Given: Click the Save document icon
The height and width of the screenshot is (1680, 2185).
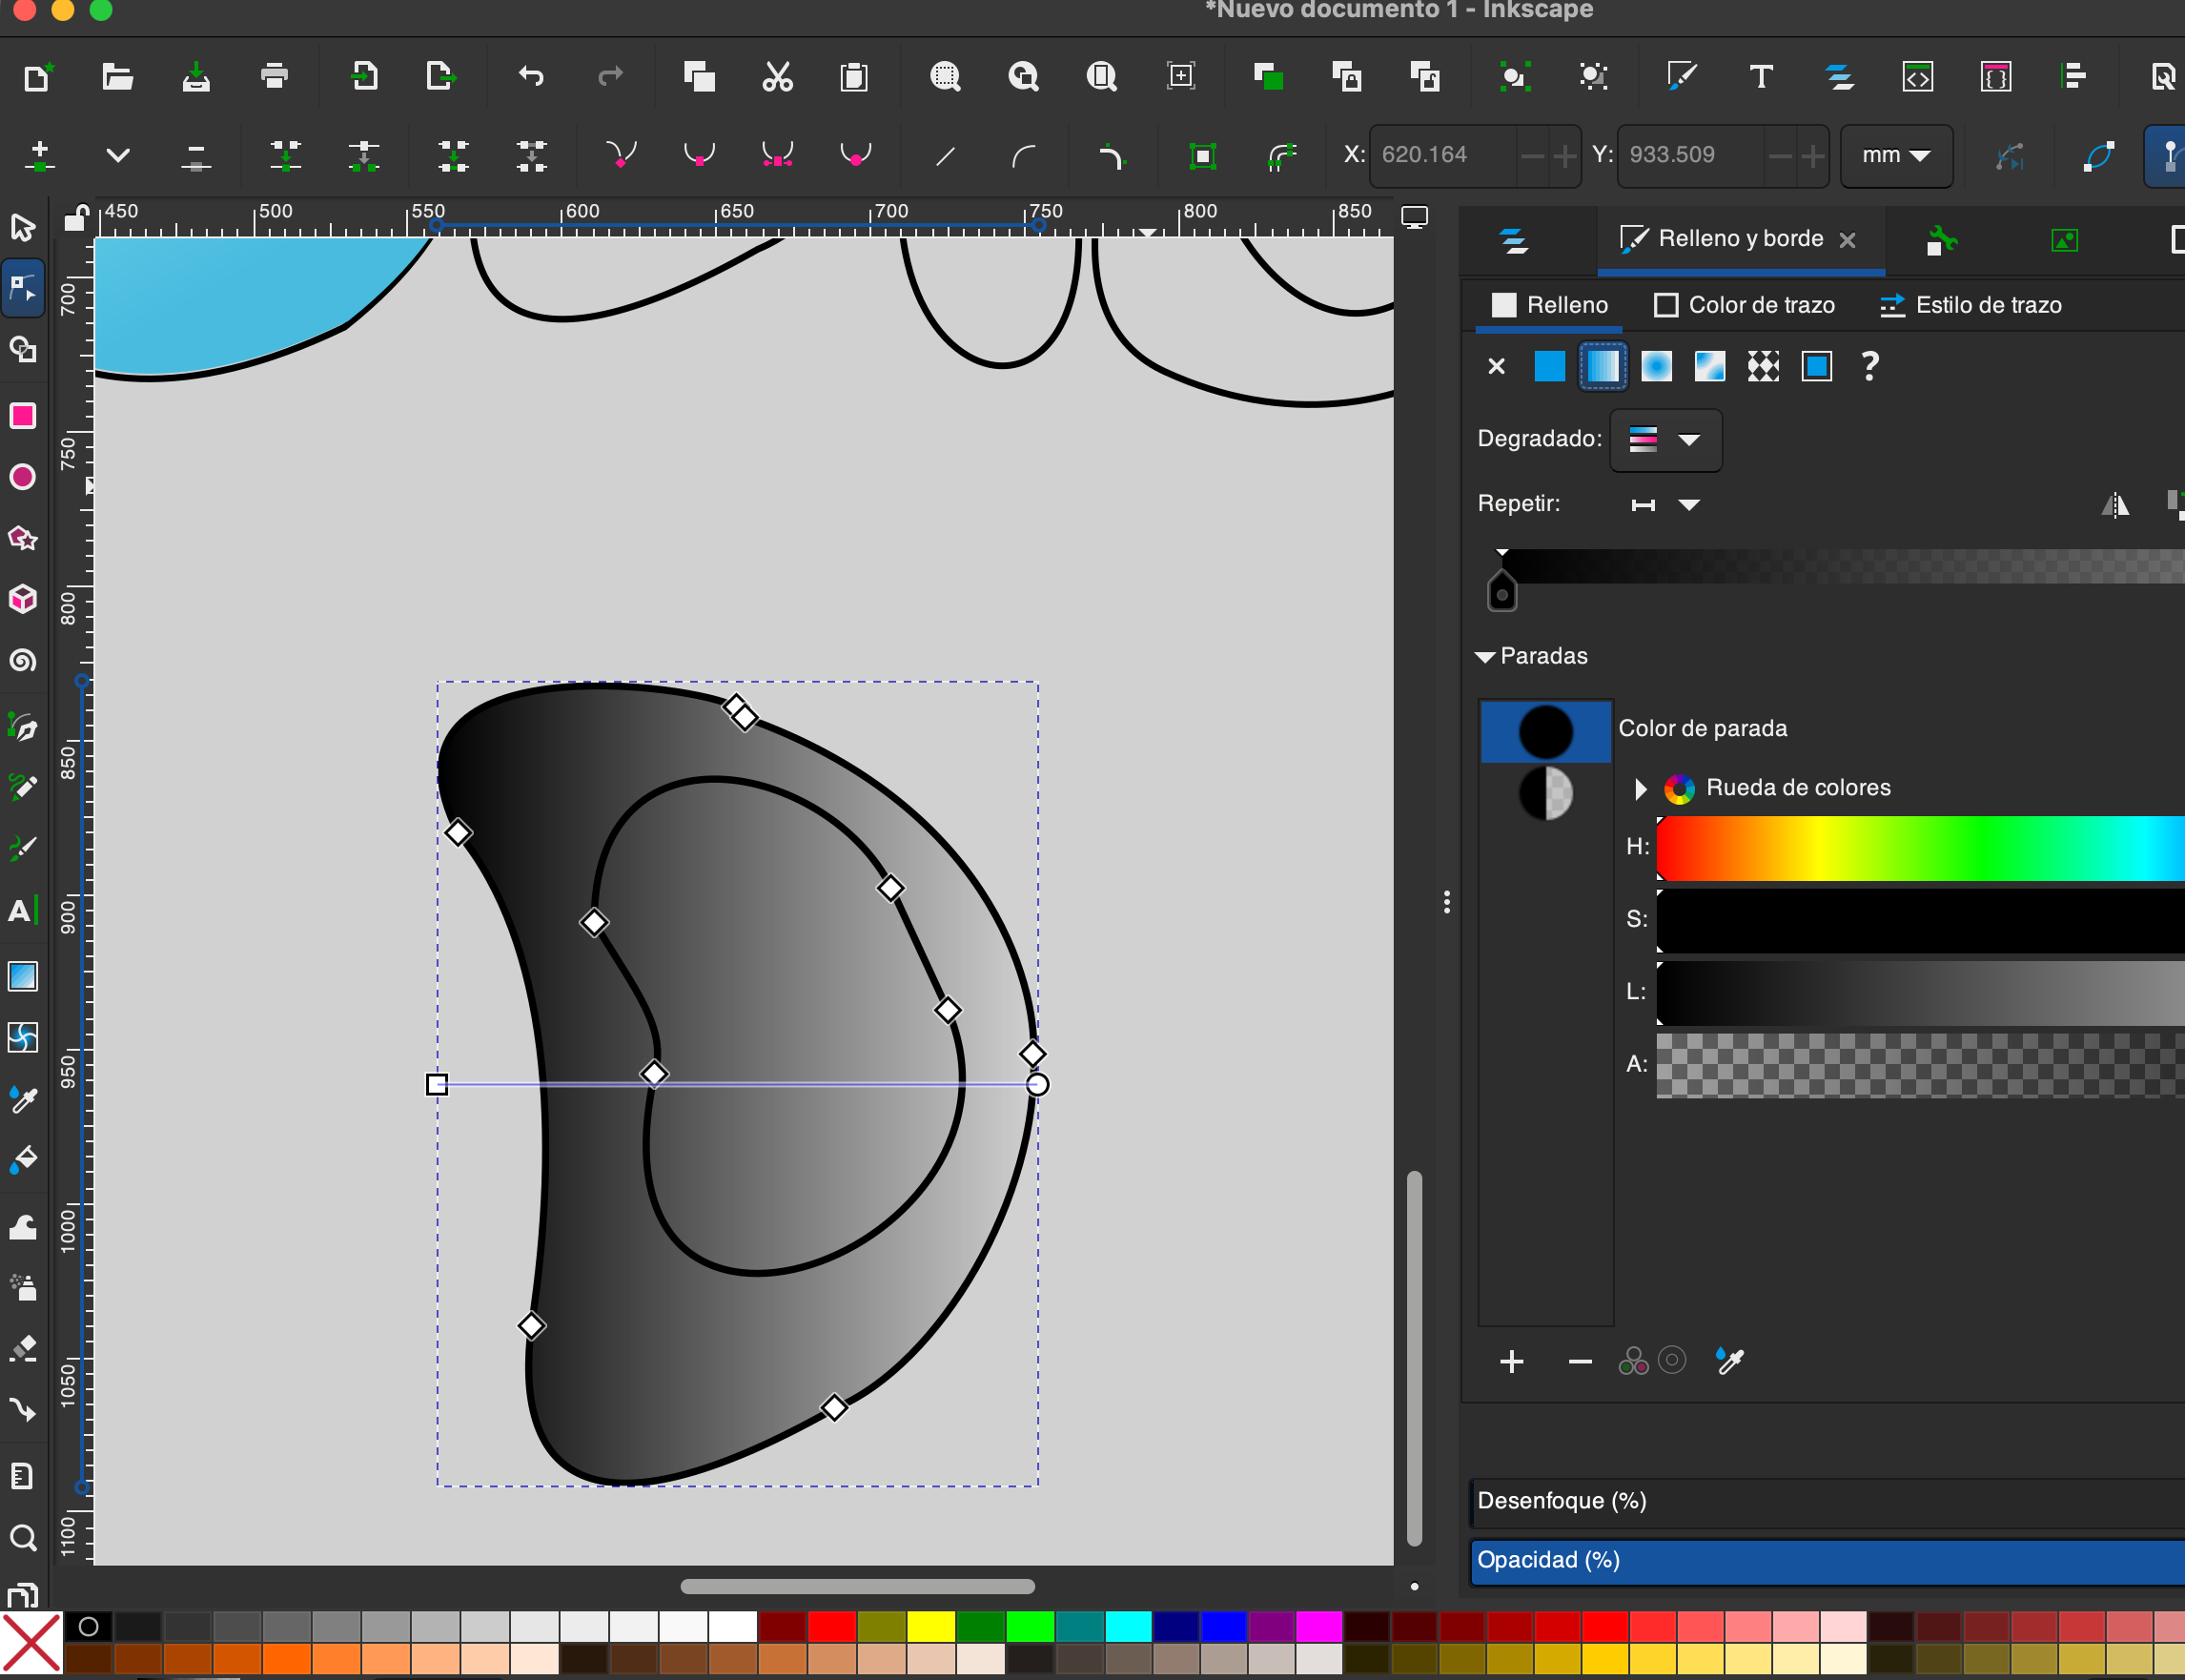Looking at the screenshot, I should (196, 76).
